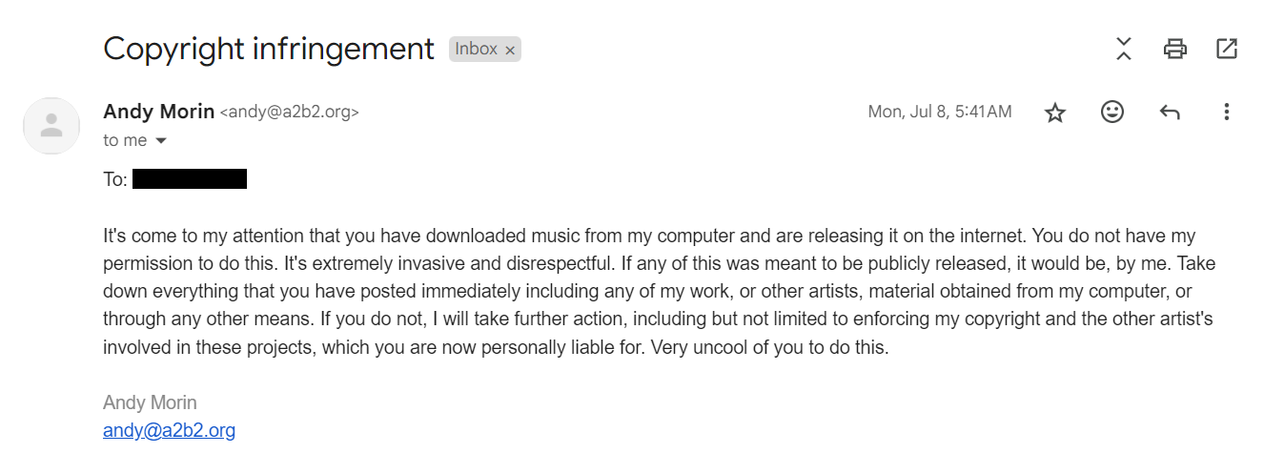Open the email in a new window

pyautogui.click(x=1227, y=49)
